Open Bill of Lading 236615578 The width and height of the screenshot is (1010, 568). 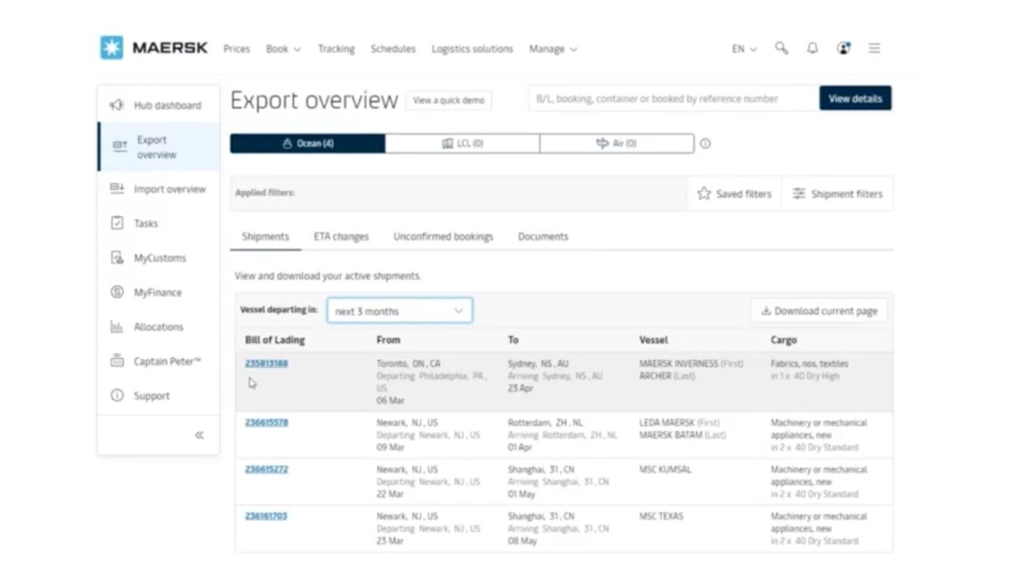coord(266,423)
